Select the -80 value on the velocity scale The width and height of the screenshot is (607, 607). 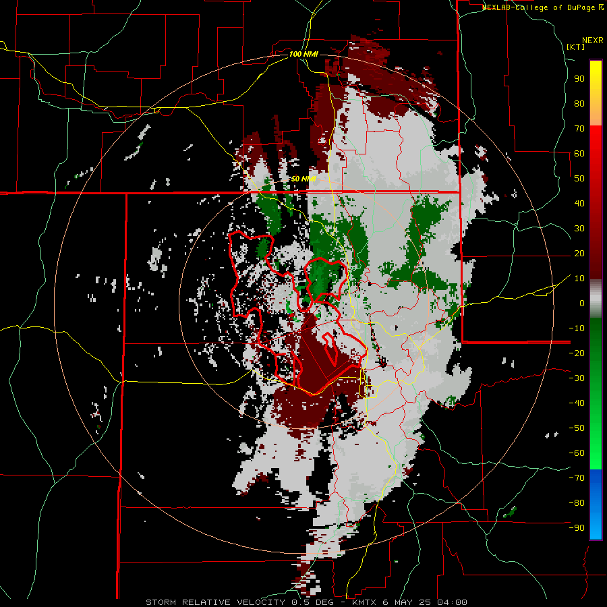pyautogui.click(x=577, y=503)
